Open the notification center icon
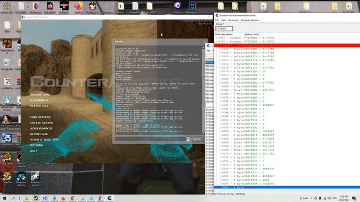This screenshot has height=202, width=360. click(x=354, y=198)
